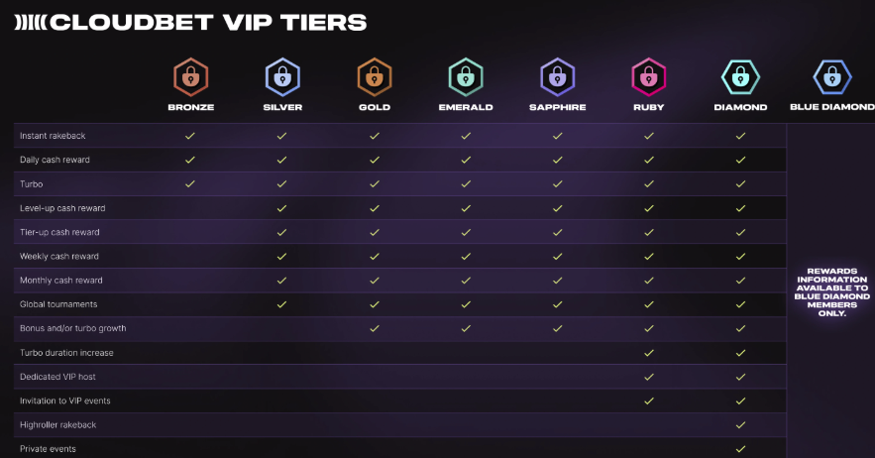The height and width of the screenshot is (458, 875).
Task: Click Silver checkmark for Weekly cash reward
Action: (282, 256)
